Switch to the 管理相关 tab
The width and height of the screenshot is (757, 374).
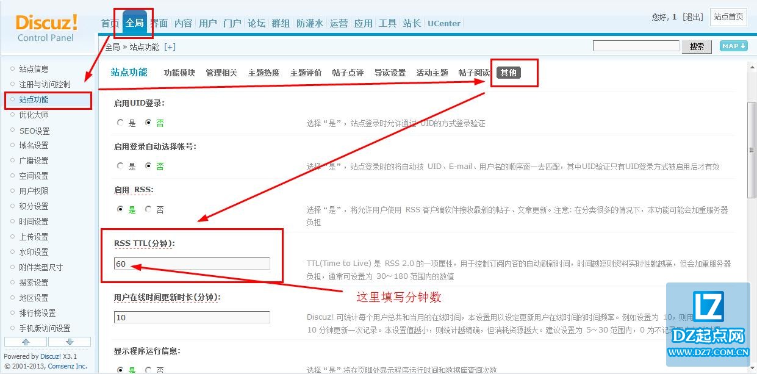click(221, 73)
